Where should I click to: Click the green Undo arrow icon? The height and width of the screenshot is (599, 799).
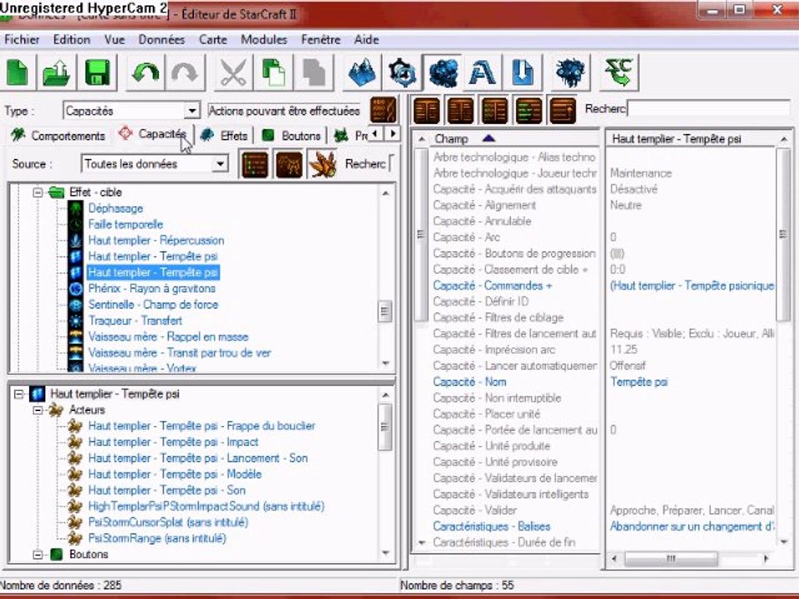point(145,72)
